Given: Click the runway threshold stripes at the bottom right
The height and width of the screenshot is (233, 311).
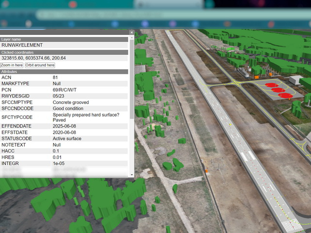Looking at the screenshot, I should point(291,226).
